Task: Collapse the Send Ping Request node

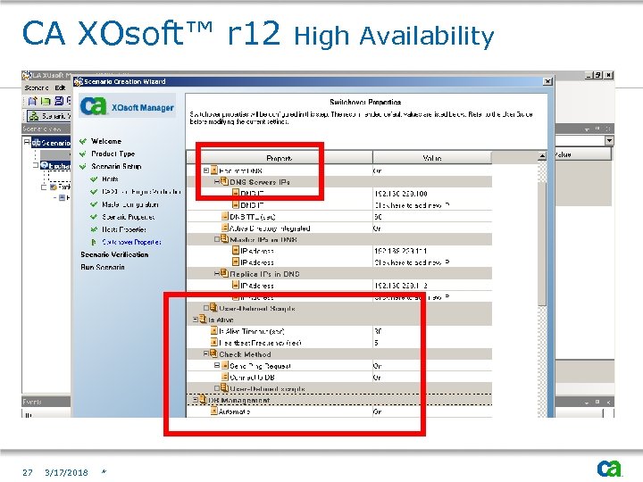Action: (217, 365)
